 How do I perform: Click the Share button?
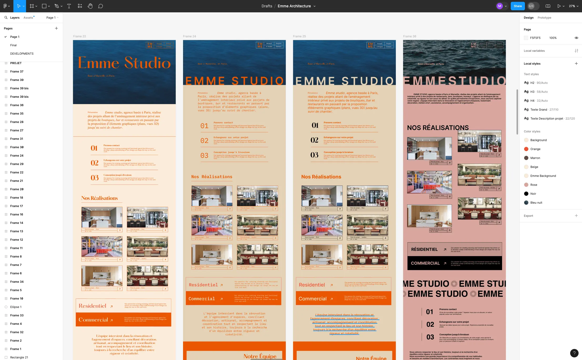(518, 6)
